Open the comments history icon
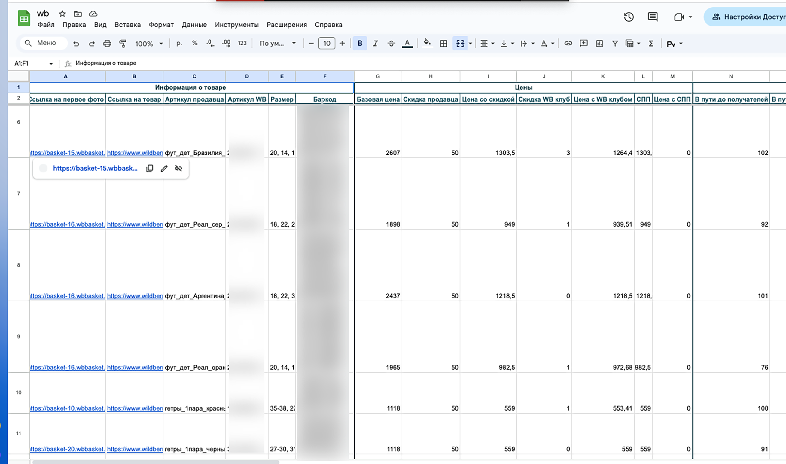 point(653,17)
